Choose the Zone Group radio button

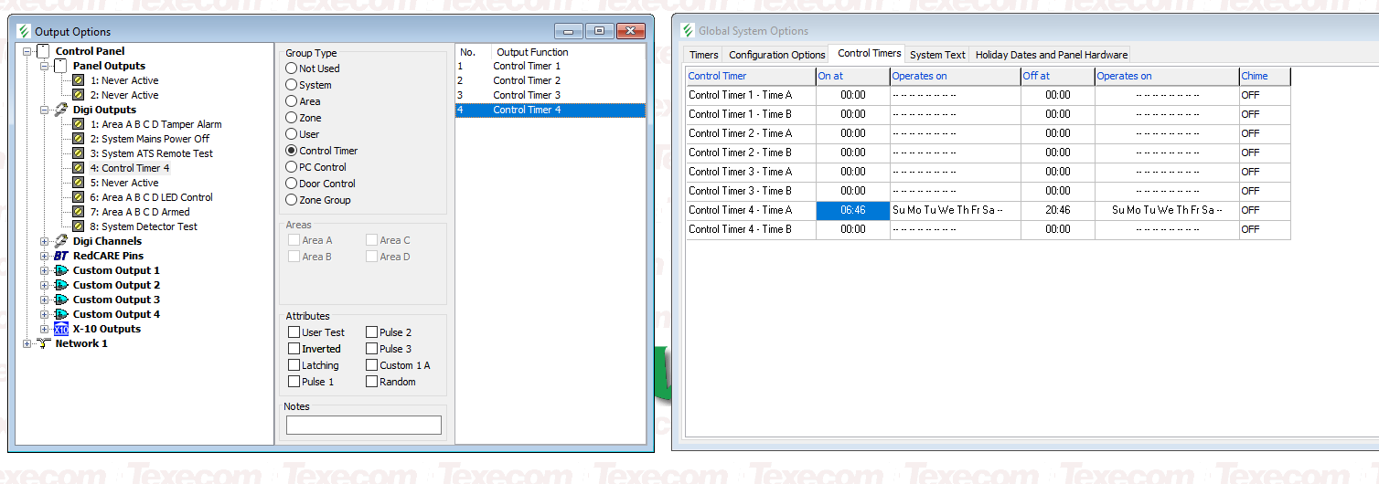click(x=292, y=200)
